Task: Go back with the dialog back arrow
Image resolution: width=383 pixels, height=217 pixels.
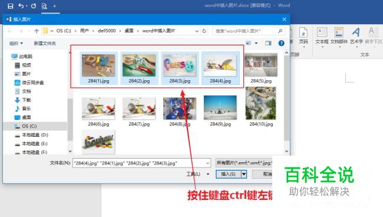Action: [10, 31]
